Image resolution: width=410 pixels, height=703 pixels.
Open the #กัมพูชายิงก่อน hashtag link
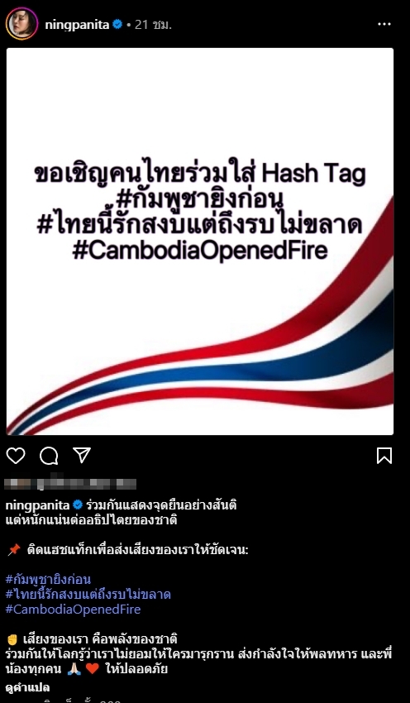(x=48, y=579)
